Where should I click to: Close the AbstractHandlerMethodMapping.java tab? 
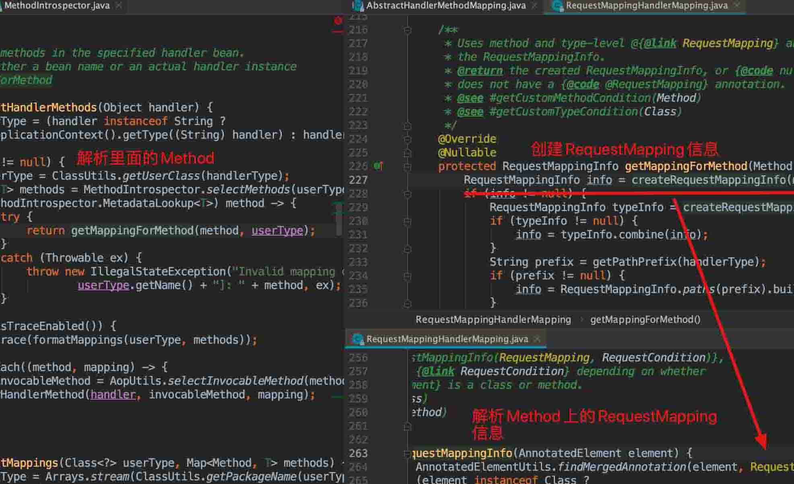click(535, 6)
